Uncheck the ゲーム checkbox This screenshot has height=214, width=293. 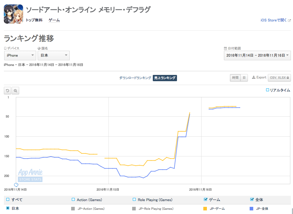click(206, 199)
